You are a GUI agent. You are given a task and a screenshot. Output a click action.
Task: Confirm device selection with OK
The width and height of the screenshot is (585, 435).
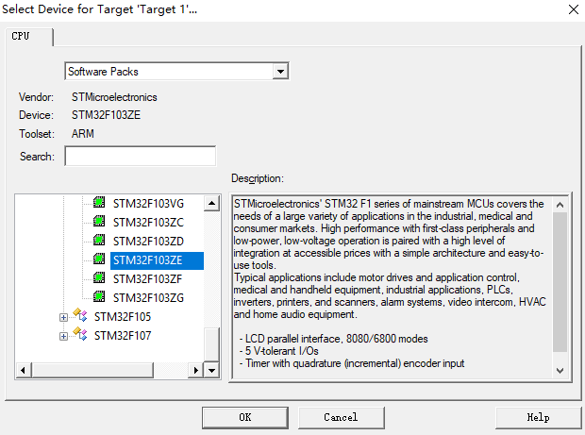(245, 417)
